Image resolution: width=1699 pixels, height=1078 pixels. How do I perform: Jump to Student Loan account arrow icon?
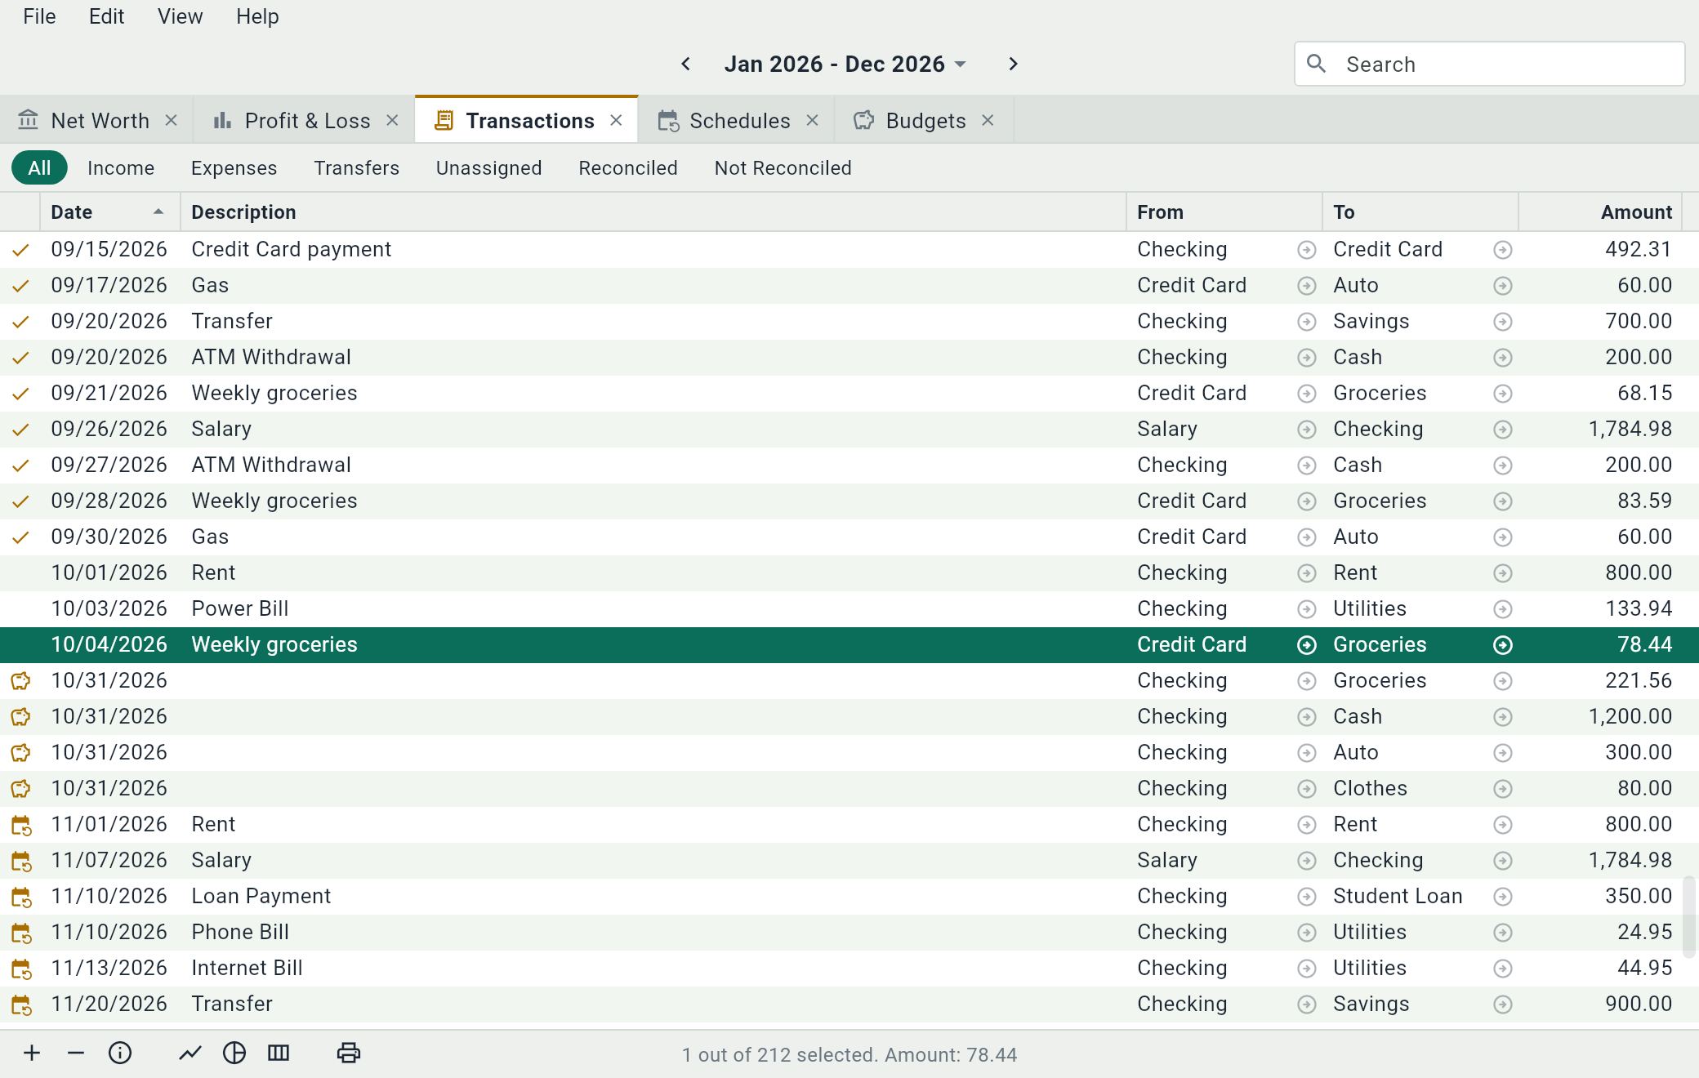tap(1503, 897)
